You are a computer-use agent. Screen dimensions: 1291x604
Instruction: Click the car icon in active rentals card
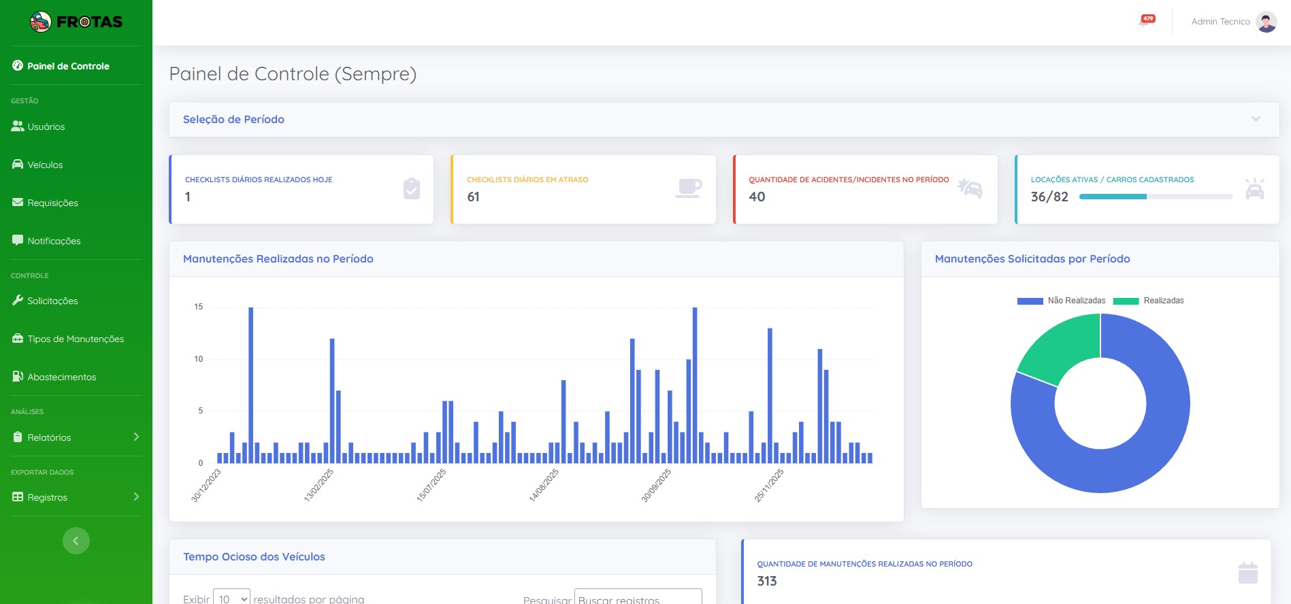1254,189
